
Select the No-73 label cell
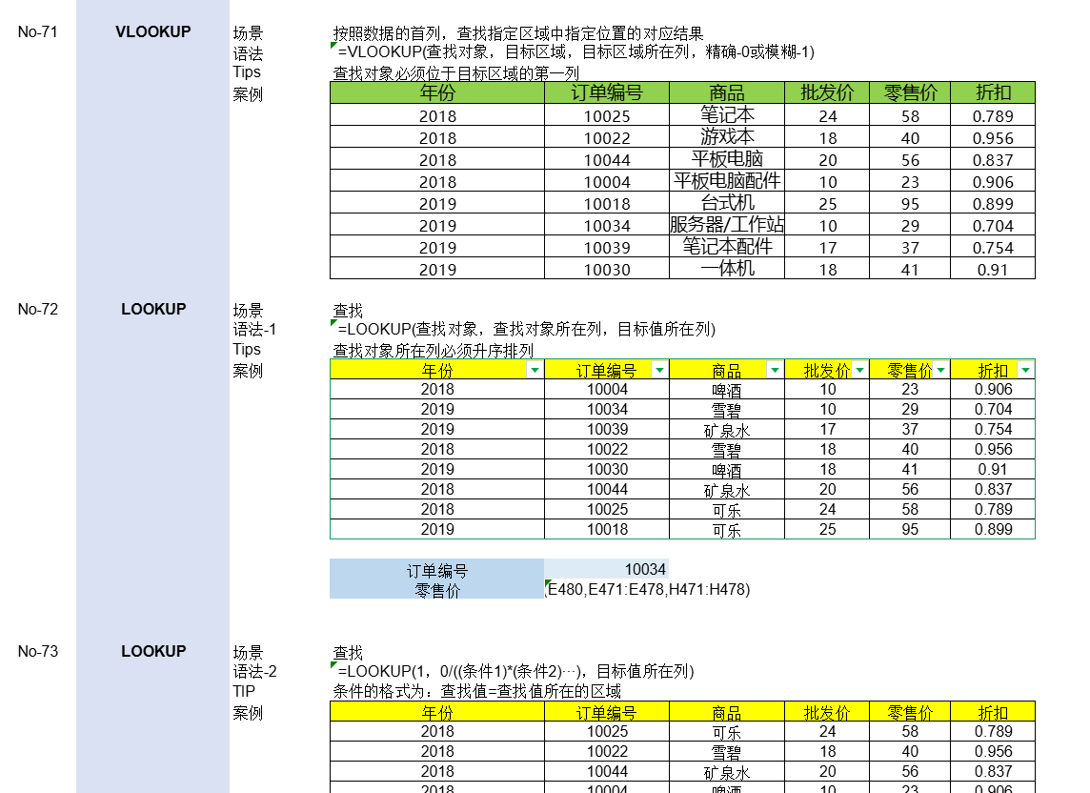[37, 652]
